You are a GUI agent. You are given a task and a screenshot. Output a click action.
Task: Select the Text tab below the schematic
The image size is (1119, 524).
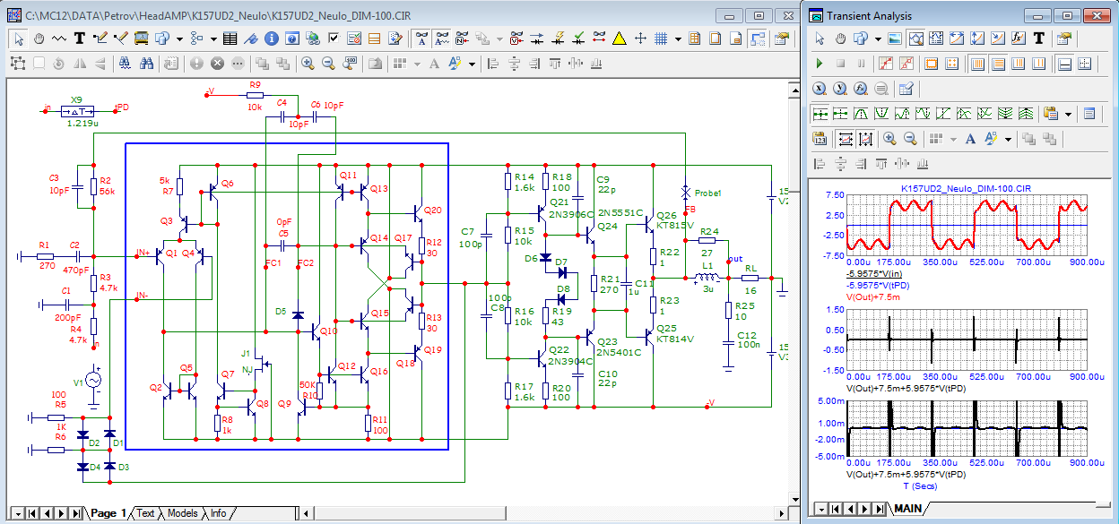tap(145, 513)
